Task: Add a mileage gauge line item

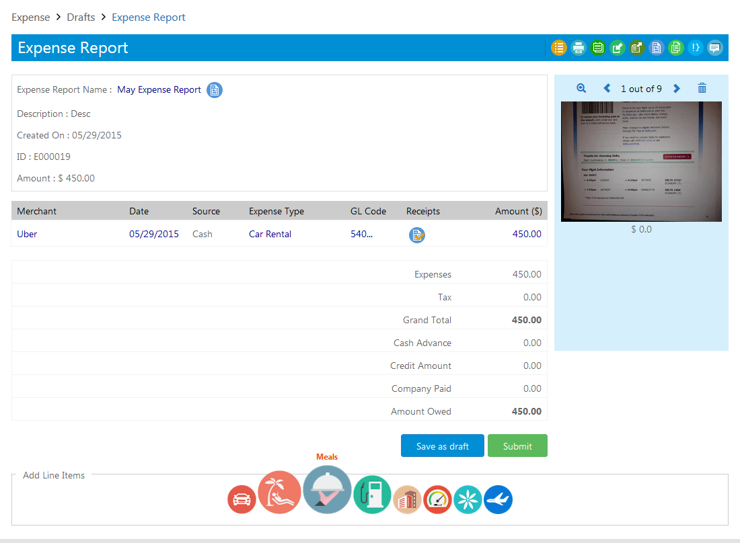Action: click(x=437, y=499)
